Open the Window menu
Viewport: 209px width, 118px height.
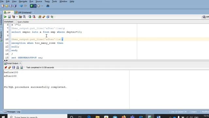click(63, 1)
